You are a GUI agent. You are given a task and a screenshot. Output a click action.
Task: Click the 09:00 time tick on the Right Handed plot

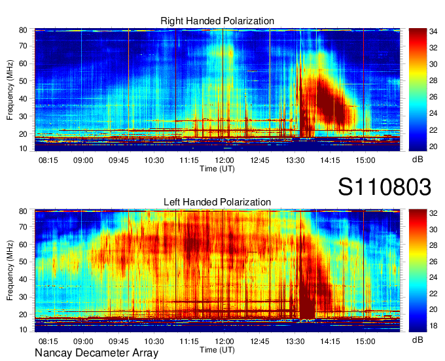pyautogui.click(x=83, y=160)
